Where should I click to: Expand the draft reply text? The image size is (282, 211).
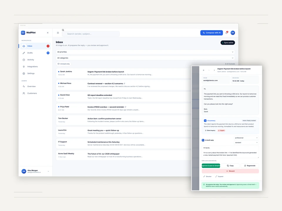(x=219, y=176)
